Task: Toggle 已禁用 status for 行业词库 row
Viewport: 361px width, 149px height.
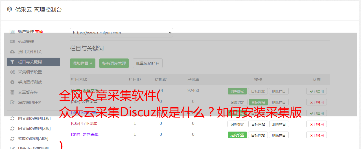Action: point(317,124)
